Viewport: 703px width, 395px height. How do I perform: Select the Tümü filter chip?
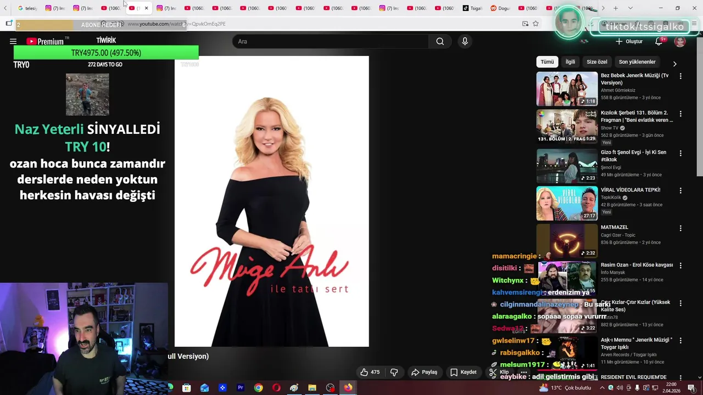tap(547, 62)
